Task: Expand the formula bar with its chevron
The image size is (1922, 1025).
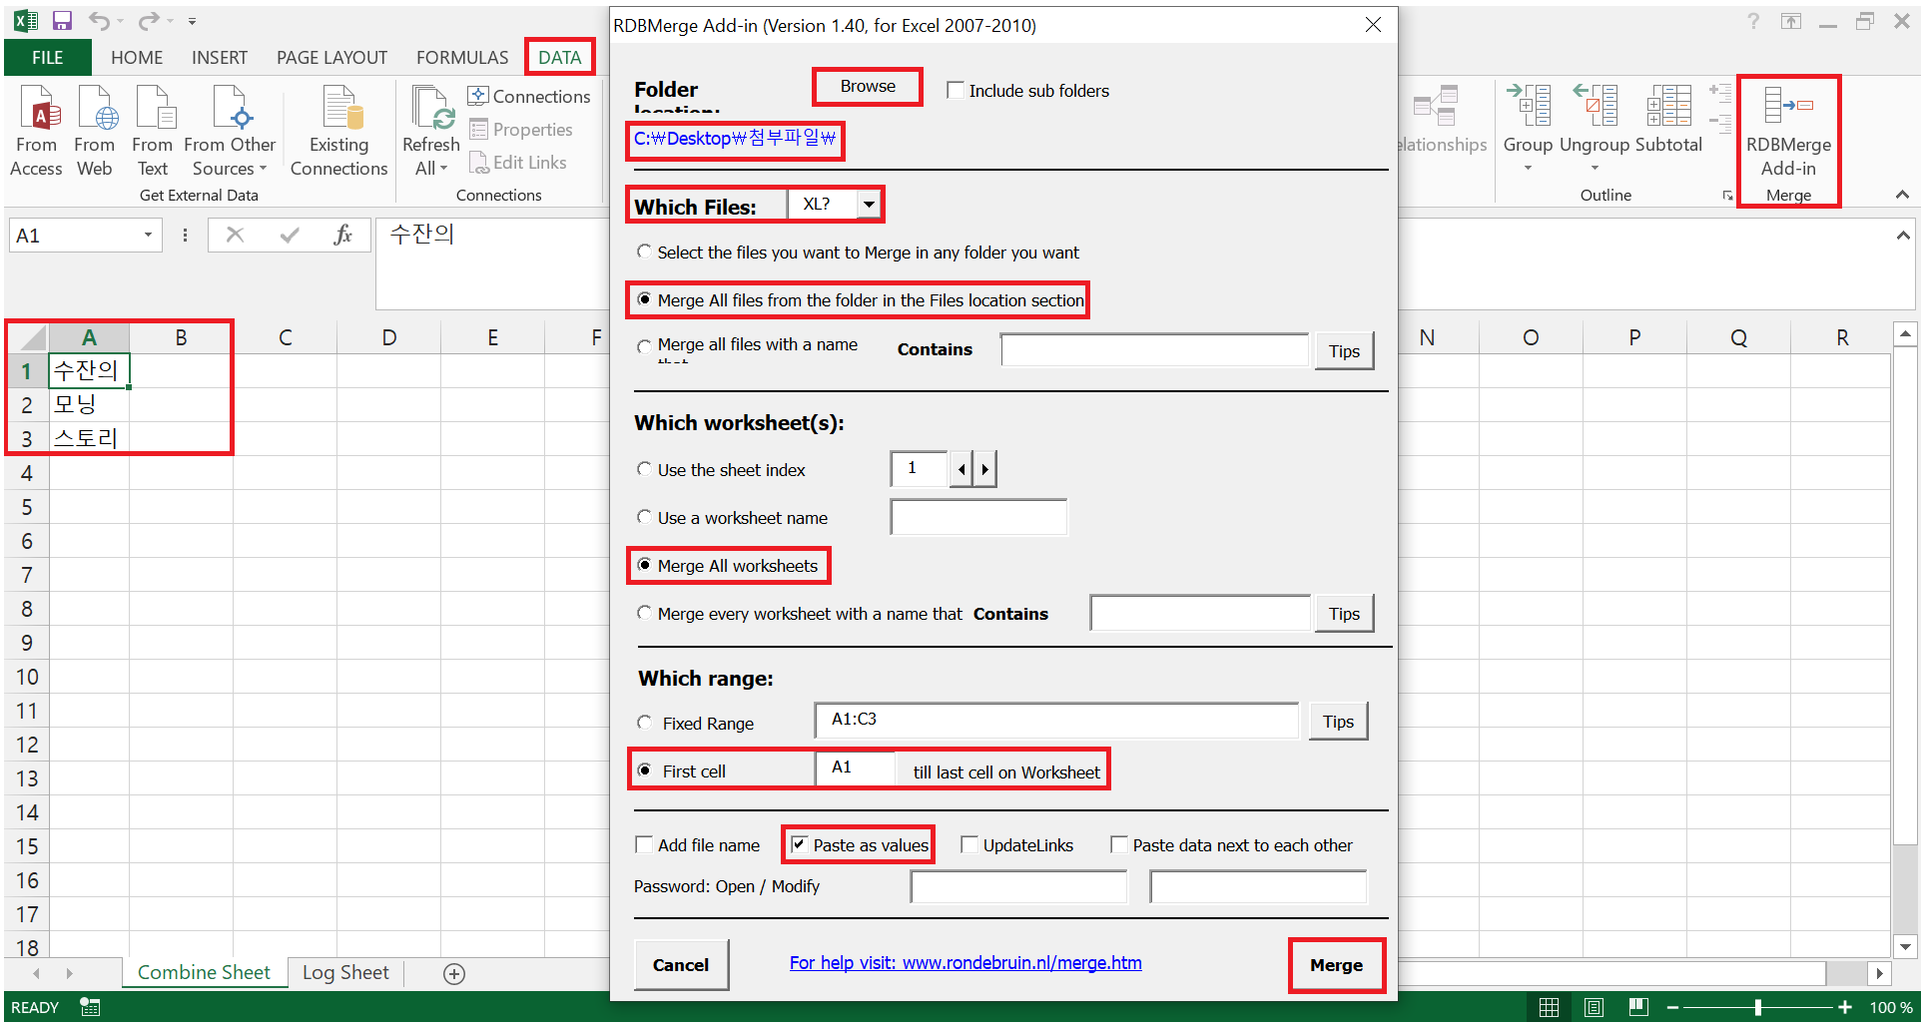Action: (1903, 236)
